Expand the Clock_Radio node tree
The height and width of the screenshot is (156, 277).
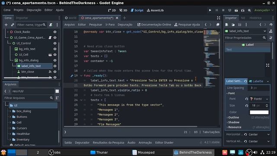pyautogui.click(x=8, y=32)
